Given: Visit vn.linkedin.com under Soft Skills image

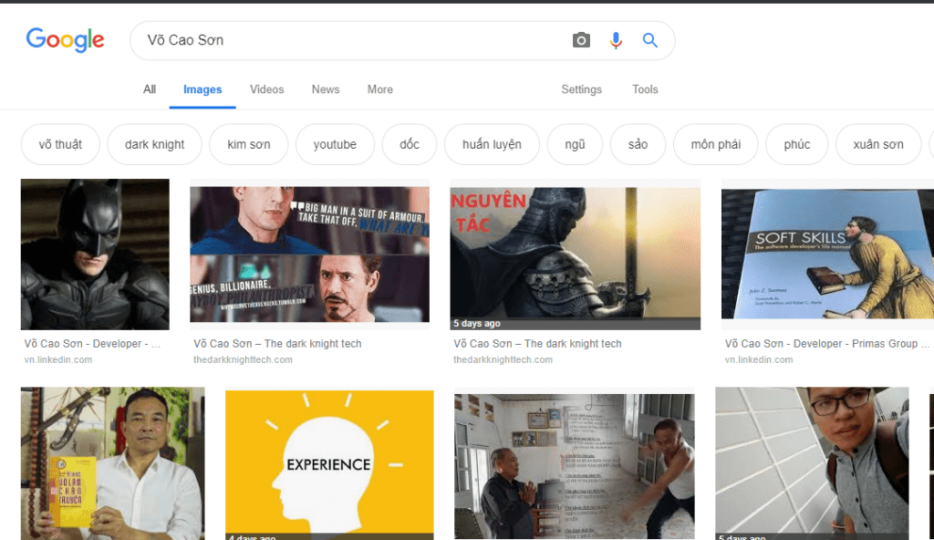Looking at the screenshot, I should click(x=759, y=360).
